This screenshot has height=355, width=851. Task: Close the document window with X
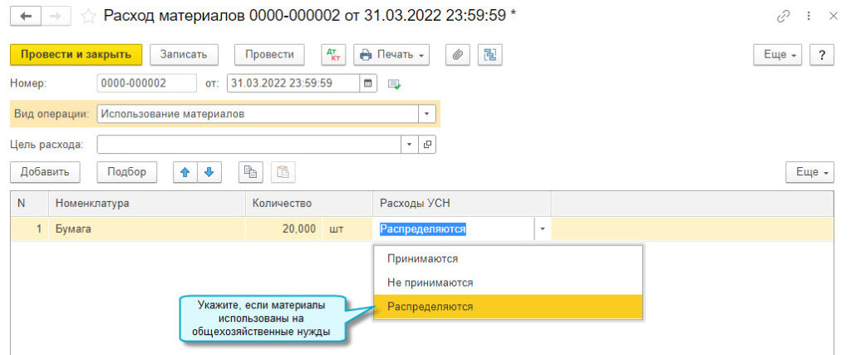833,17
